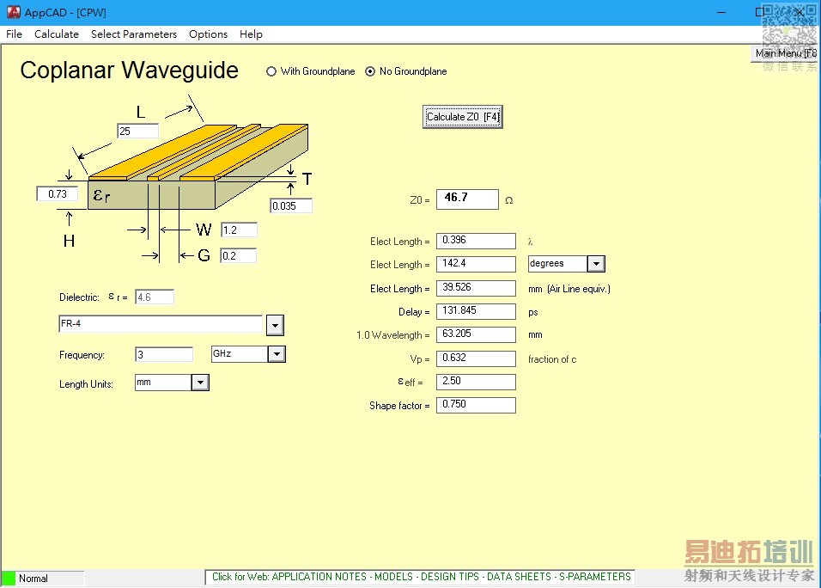Click the Frequency value field

tap(164, 355)
